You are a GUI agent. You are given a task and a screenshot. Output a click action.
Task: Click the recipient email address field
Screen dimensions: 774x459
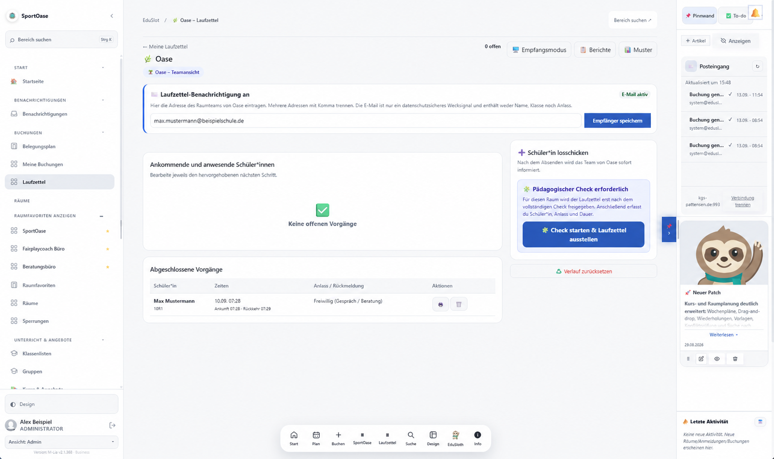[366, 121]
